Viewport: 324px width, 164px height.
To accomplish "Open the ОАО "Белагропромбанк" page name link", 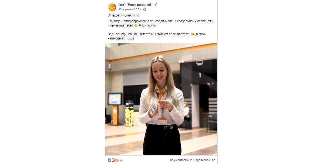I will (138, 5).
